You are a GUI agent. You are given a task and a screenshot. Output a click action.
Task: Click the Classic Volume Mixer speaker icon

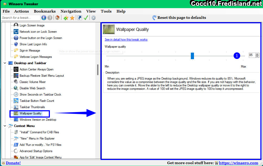[16, 82]
